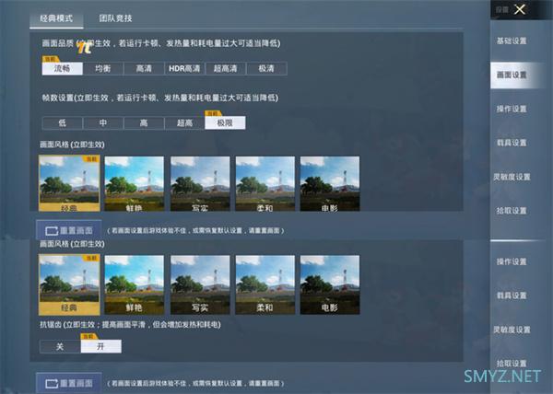
Task: Close the settings panel with the X
Action: point(520,9)
